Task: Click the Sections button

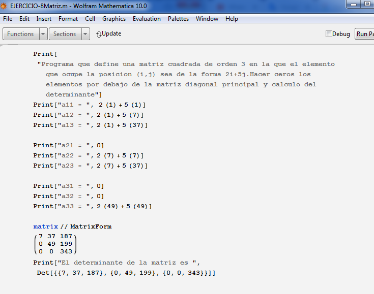Action: pos(65,34)
